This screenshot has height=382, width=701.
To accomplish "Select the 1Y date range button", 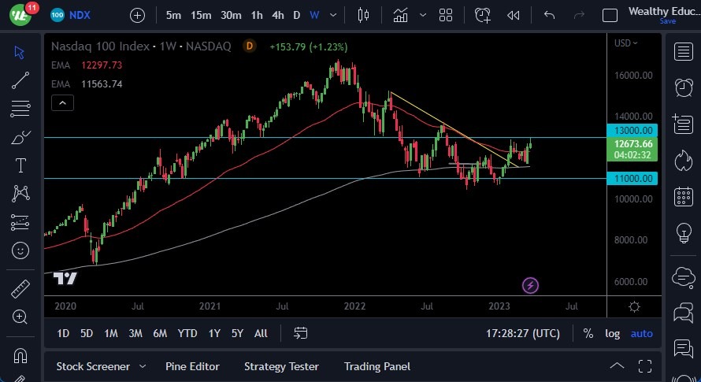I will (x=214, y=333).
